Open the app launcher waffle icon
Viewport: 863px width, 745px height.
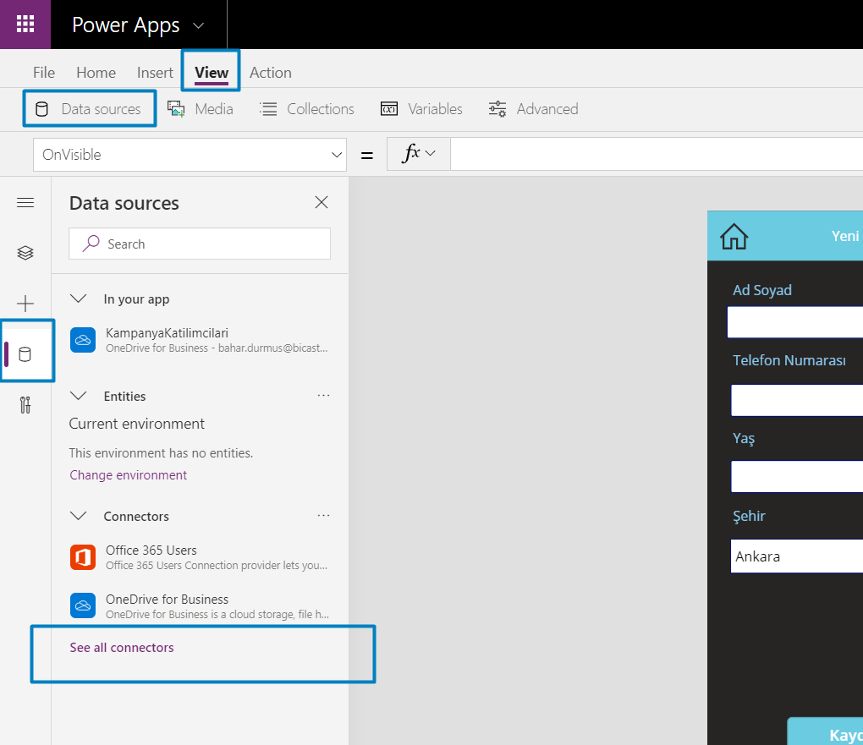click(x=25, y=25)
